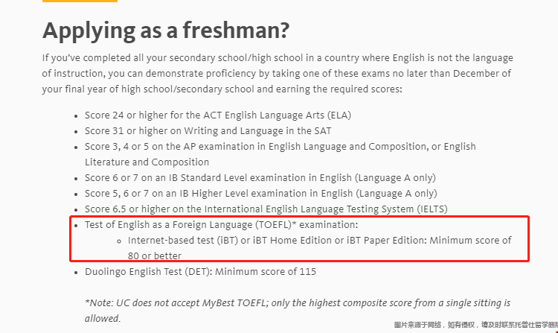Click the IELTS 6.5 or higher requirement
Screen dimensions: 558x333
click(266, 209)
